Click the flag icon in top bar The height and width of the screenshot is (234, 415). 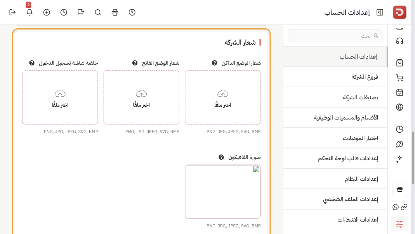pos(81,12)
